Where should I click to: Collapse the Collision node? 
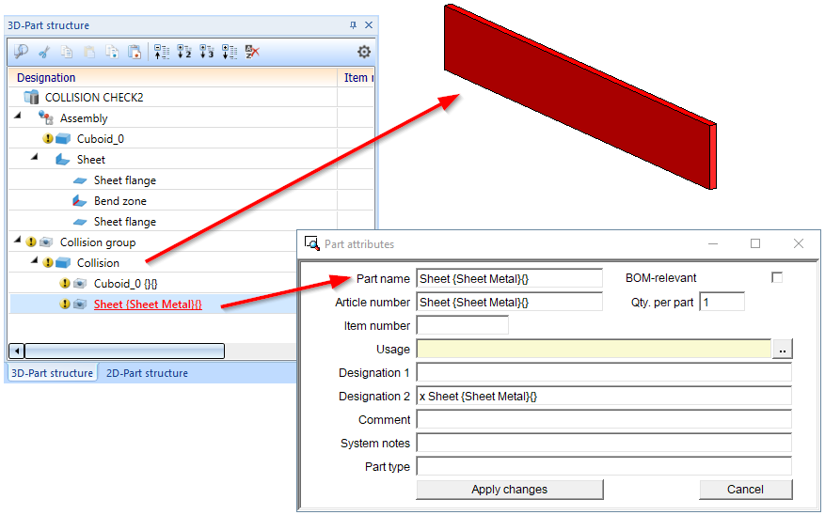(34, 260)
